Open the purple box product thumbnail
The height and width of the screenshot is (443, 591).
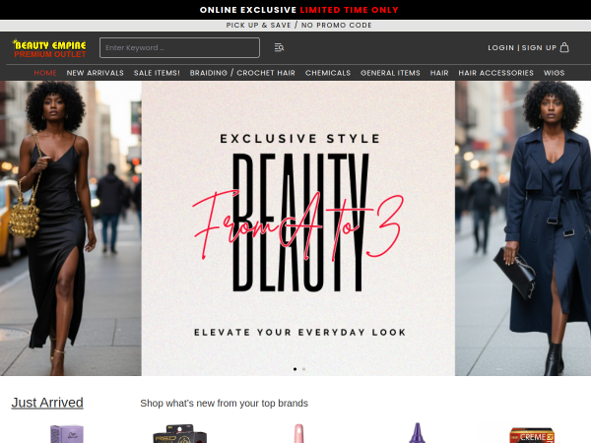click(x=67, y=434)
